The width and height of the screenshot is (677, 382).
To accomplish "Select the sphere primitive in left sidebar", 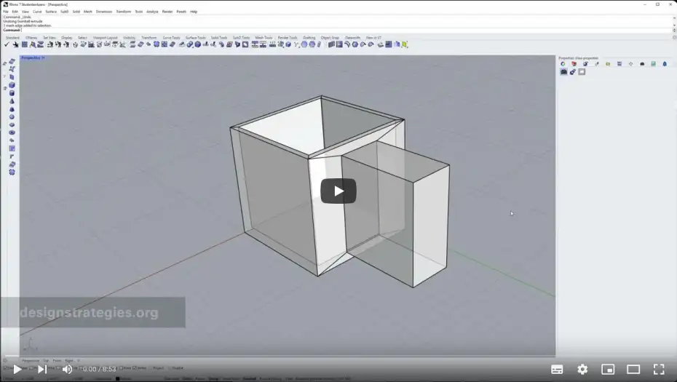I will [x=12, y=116].
